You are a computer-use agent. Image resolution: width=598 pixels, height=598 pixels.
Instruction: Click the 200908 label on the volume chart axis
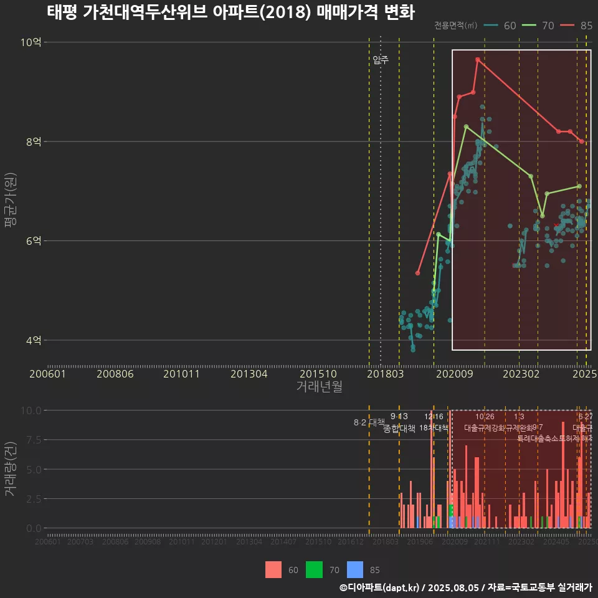(x=148, y=541)
